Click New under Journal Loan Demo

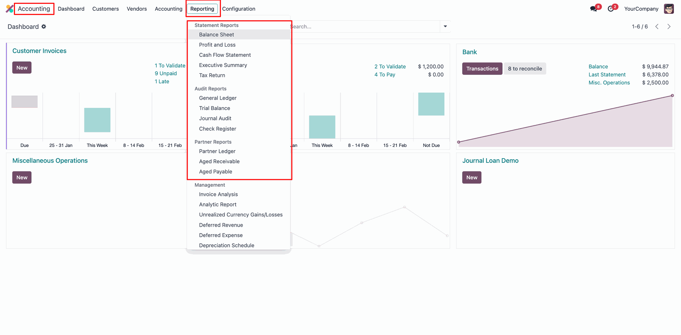point(471,177)
